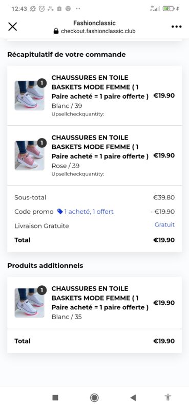Open the Rose / 39 shoe thumbnail
Viewport: 189px width, 409px height.
pos(29,155)
